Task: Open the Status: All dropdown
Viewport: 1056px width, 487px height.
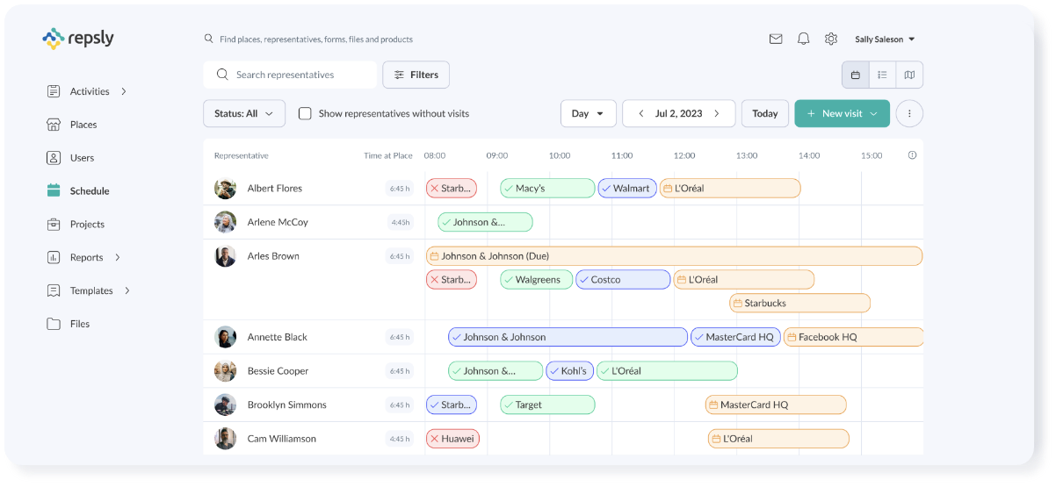Action: [244, 113]
